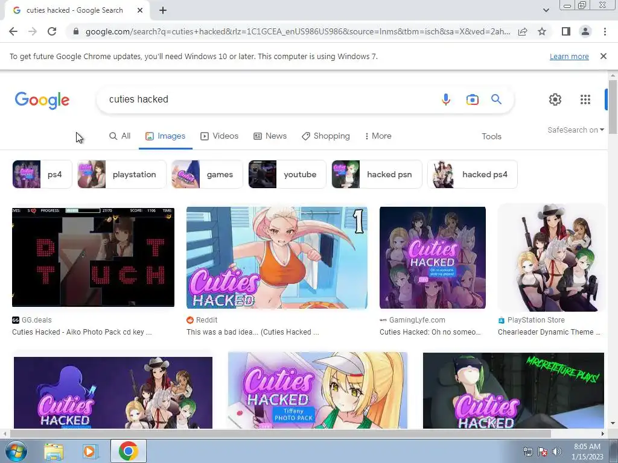Open Google quick settings gear

tap(555, 99)
